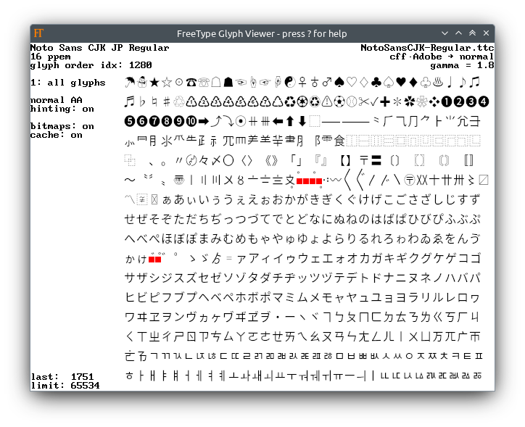Select the outlined white star glyph
This screenshot has width=525, height=427.
pos(167,82)
